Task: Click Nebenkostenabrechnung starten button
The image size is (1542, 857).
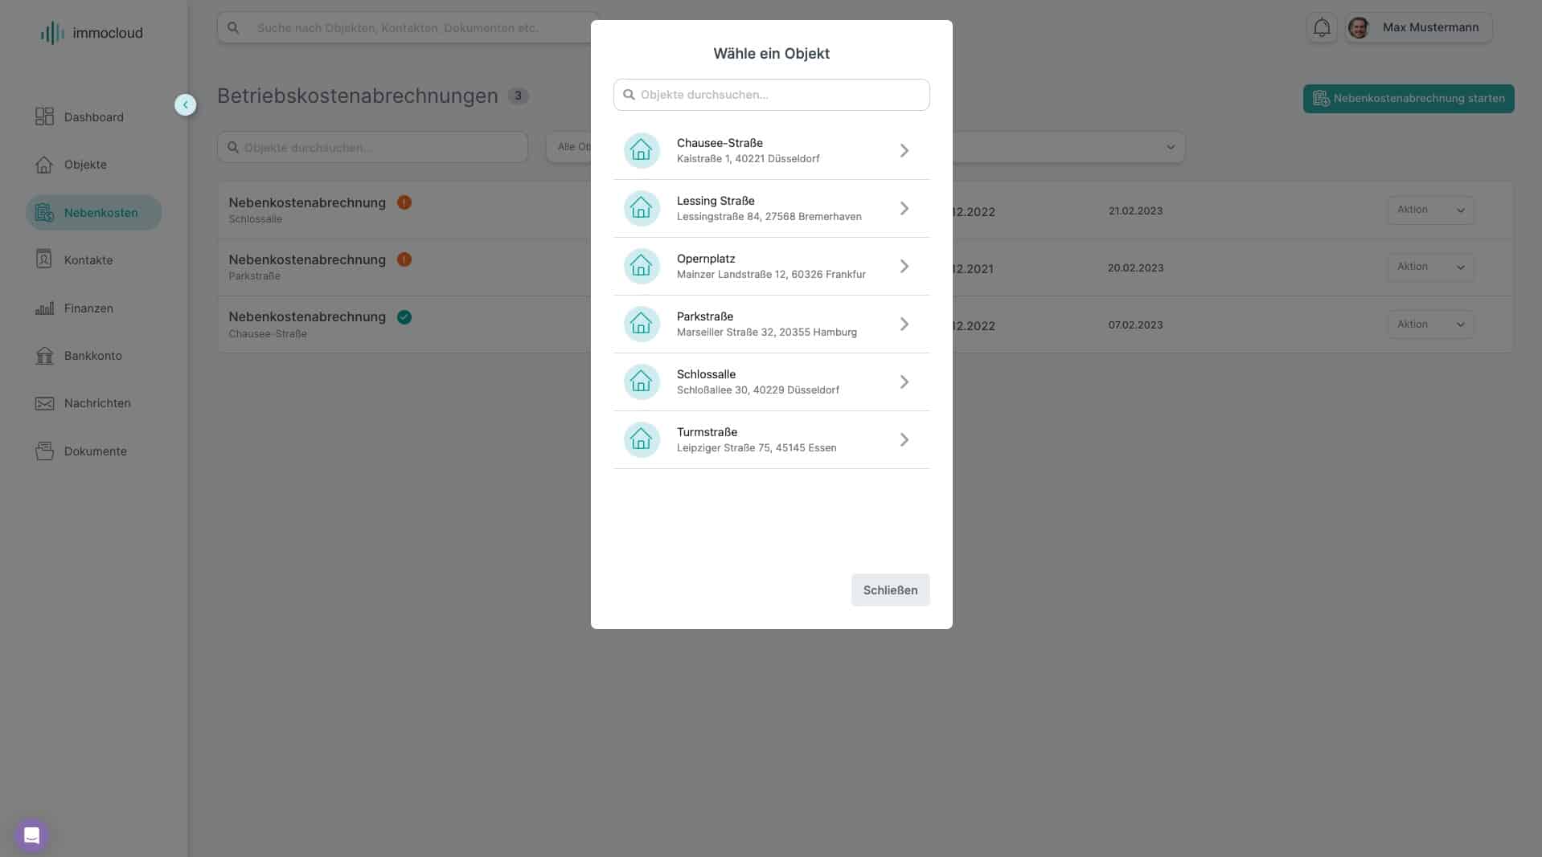Action: pyautogui.click(x=1409, y=99)
